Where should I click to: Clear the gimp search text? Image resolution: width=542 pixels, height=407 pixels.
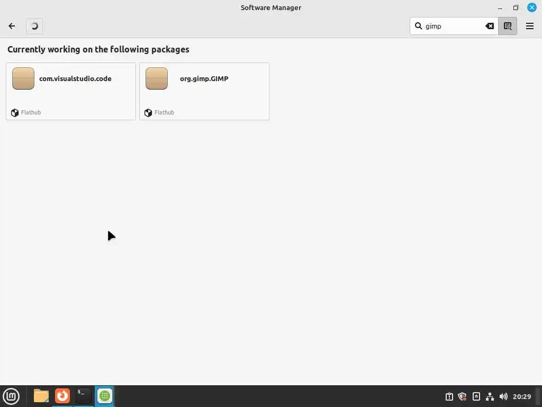coord(490,26)
